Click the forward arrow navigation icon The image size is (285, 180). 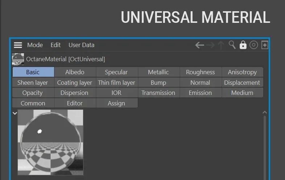tap(210, 45)
